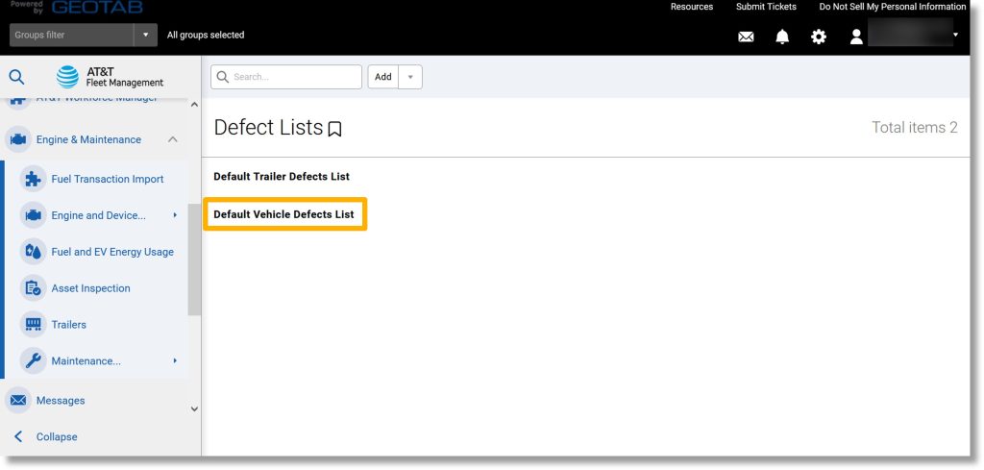984x470 pixels.
Task: Click the Collapse left arrow icon
Action: (x=18, y=436)
